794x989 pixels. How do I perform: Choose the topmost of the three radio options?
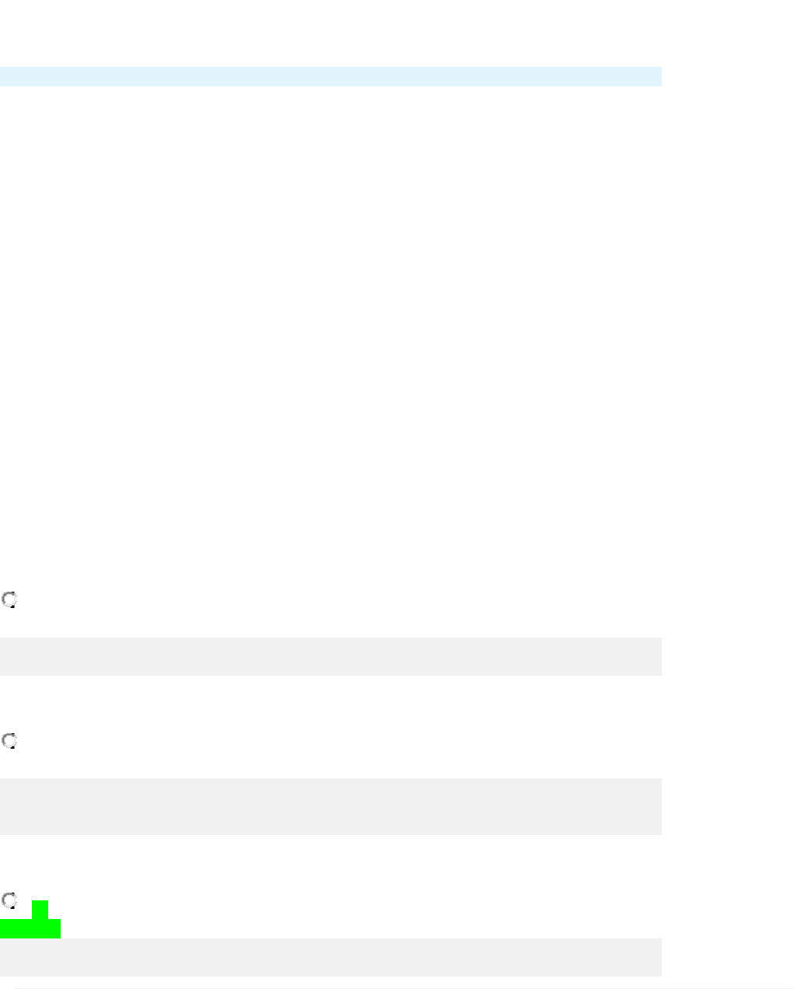[x=9, y=599]
